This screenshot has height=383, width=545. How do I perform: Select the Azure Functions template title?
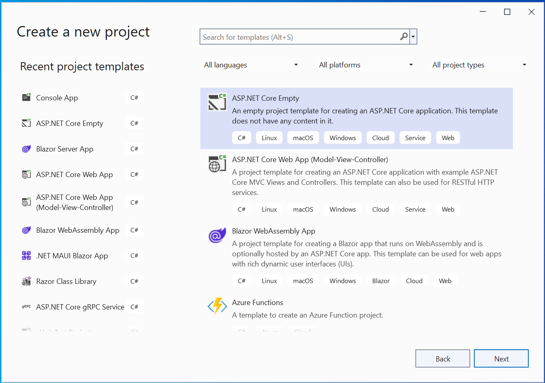point(258,302)
